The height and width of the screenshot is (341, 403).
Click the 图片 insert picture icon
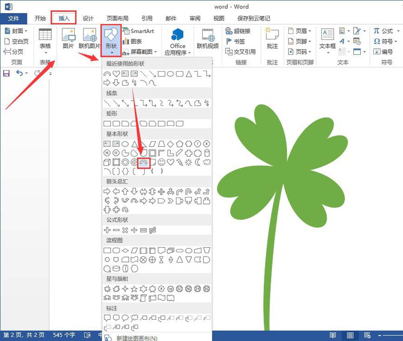click(x=68, y=39)
